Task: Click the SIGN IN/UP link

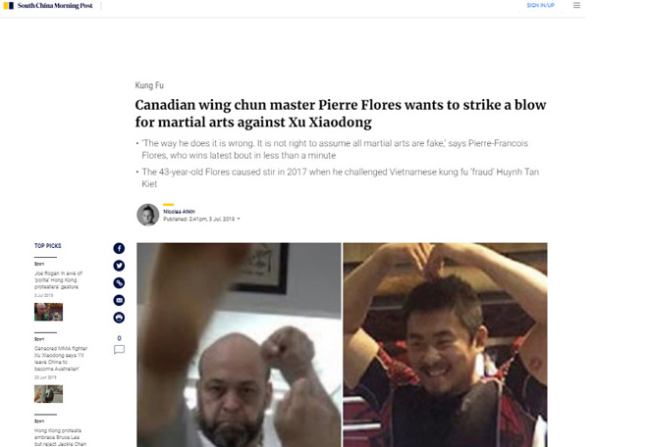Action: (540, 5)
